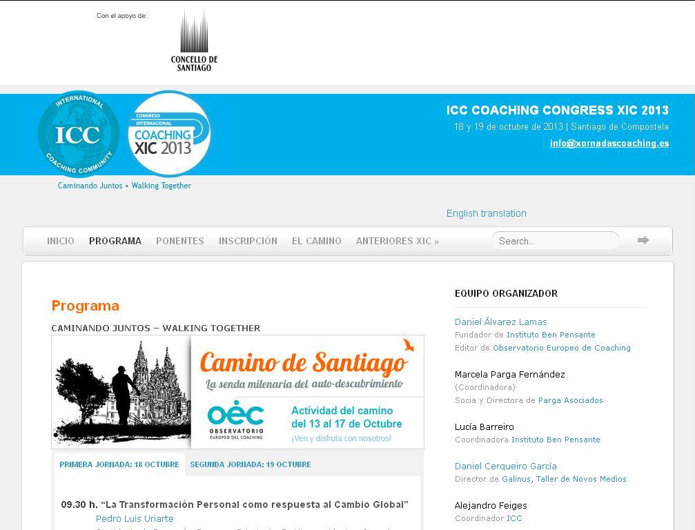
Task: Select the Programa menu item
Action: point(115,241)
